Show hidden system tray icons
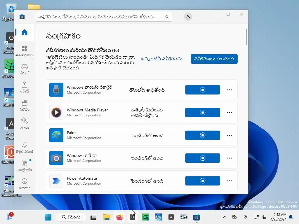This screenshot has height=224, width=299. click(x=225, y=217)
